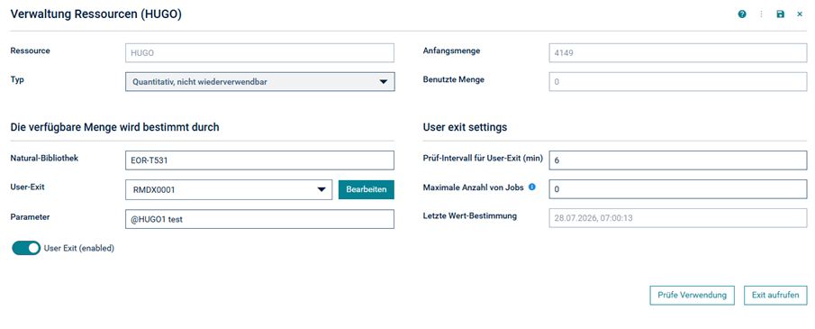The width and height of the screenshot is (815, 329).
Task: Click the 'User exit settings' heading
Action: 466,127
